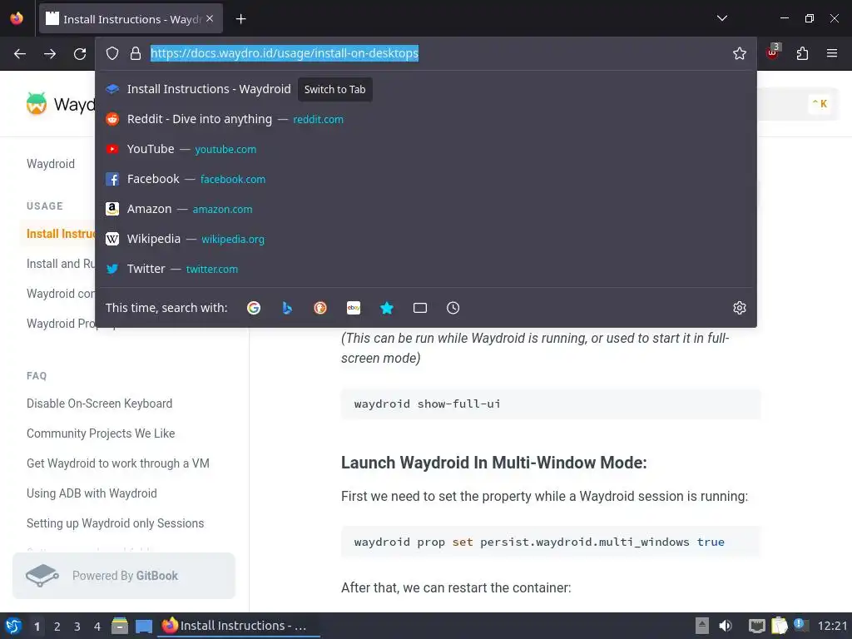Show desktop via the blue taskbar icon
The image size is (852, 639).
click(x=143, y=626)
